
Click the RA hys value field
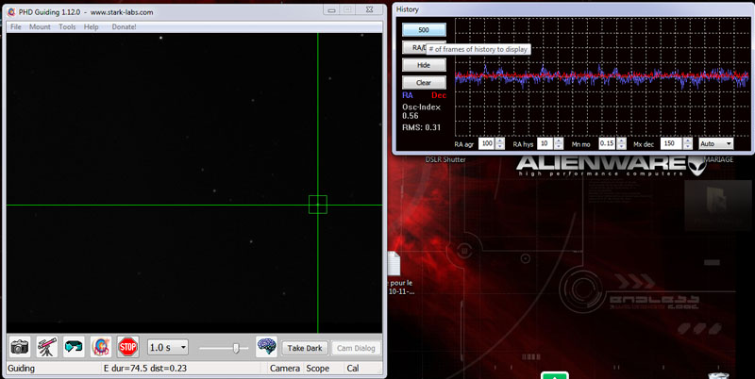(x=545, y=143)
